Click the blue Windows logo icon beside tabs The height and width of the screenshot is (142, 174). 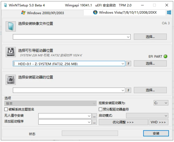169,12
